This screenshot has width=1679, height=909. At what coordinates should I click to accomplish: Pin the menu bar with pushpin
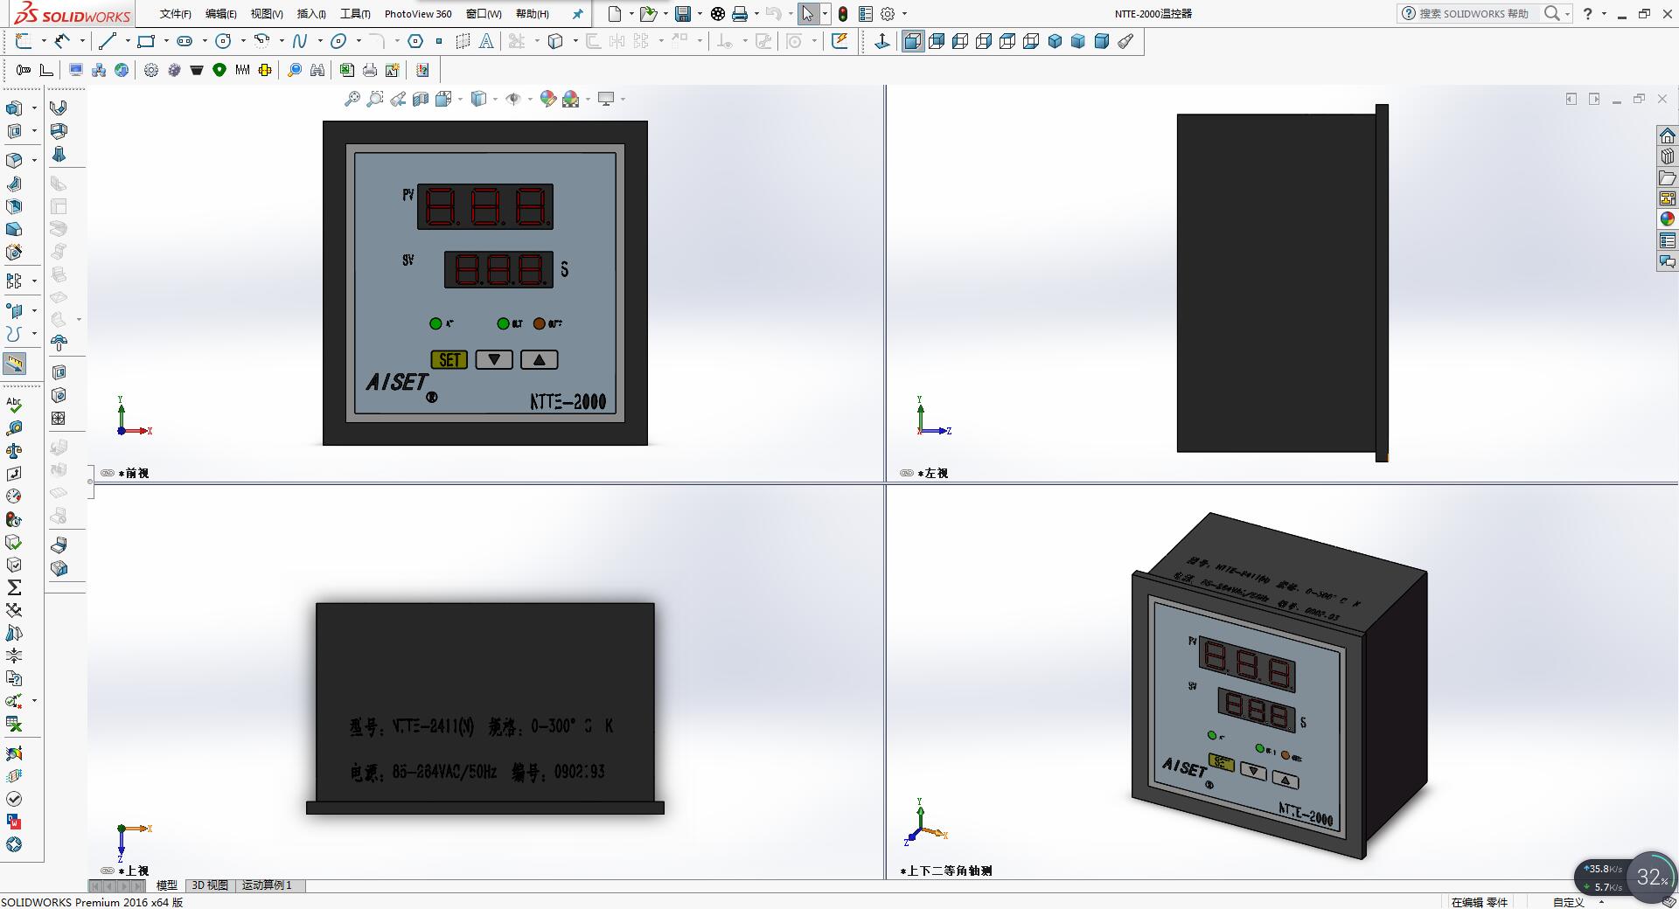click(x=577, y=14)
